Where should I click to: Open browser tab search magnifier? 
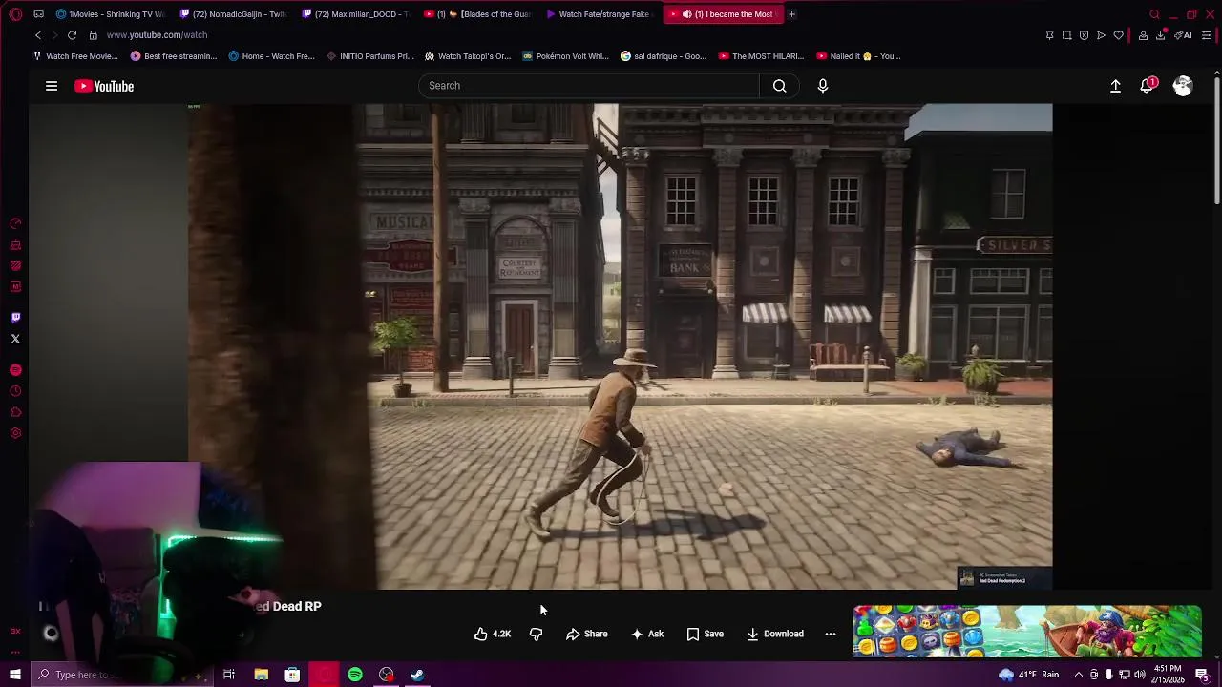point(1154,14)
